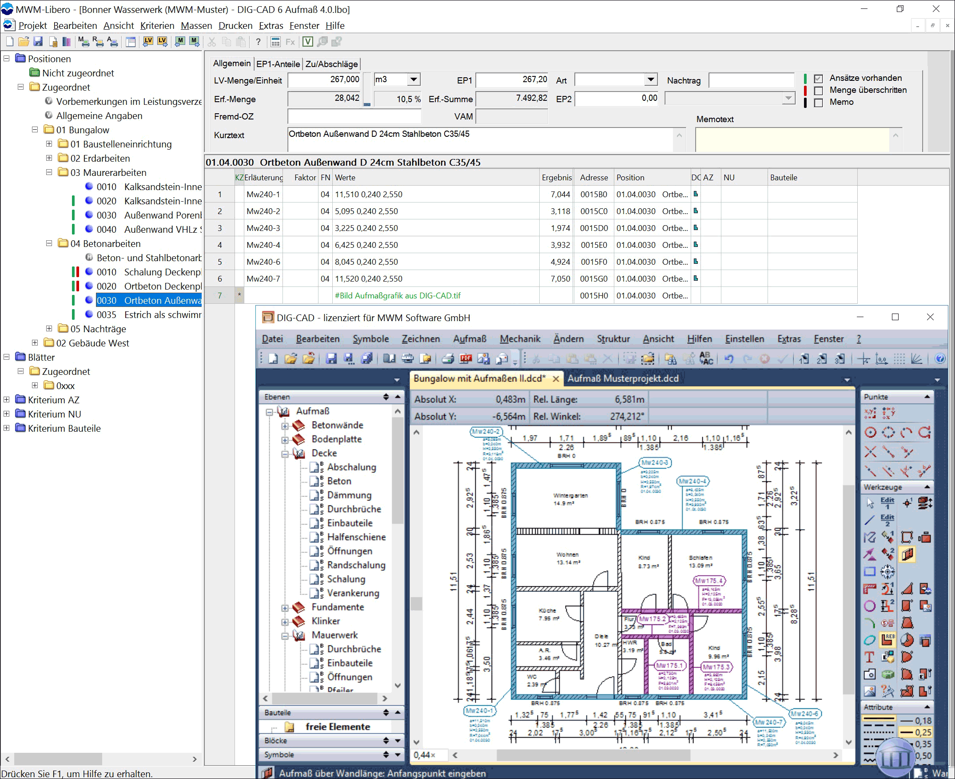This screenshot has width=955, height=779.
Task: Click the calculator icon in MWM-Libero toolbar
Action: click(275, 42)
